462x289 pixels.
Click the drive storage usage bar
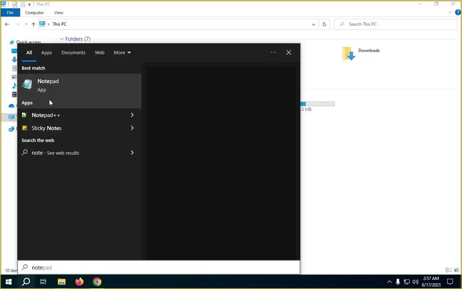pos(317,104)
